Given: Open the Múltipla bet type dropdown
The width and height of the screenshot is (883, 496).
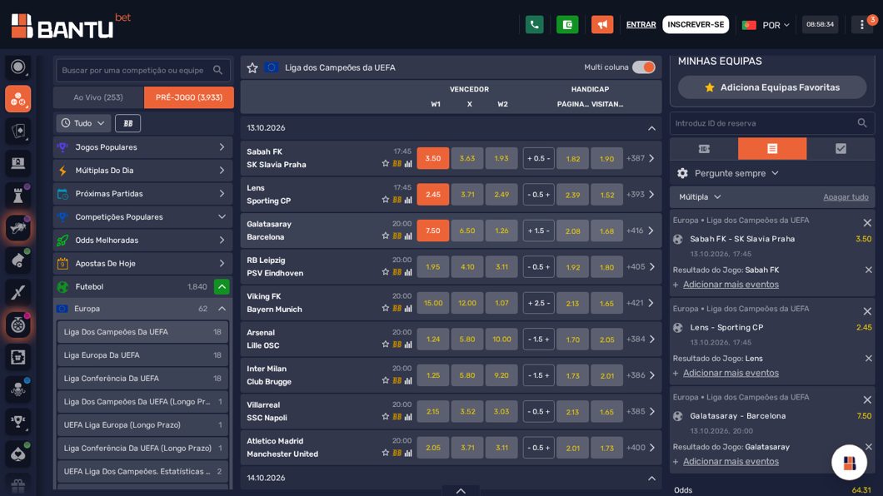Looking at the screenshot, I should pos(700,197).
